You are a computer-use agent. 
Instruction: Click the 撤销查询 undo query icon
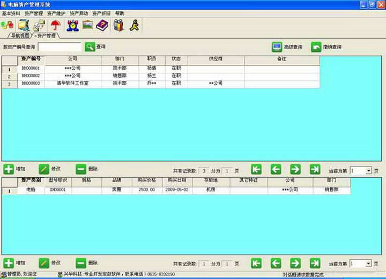pyautogui.click(x=316, y=47)
